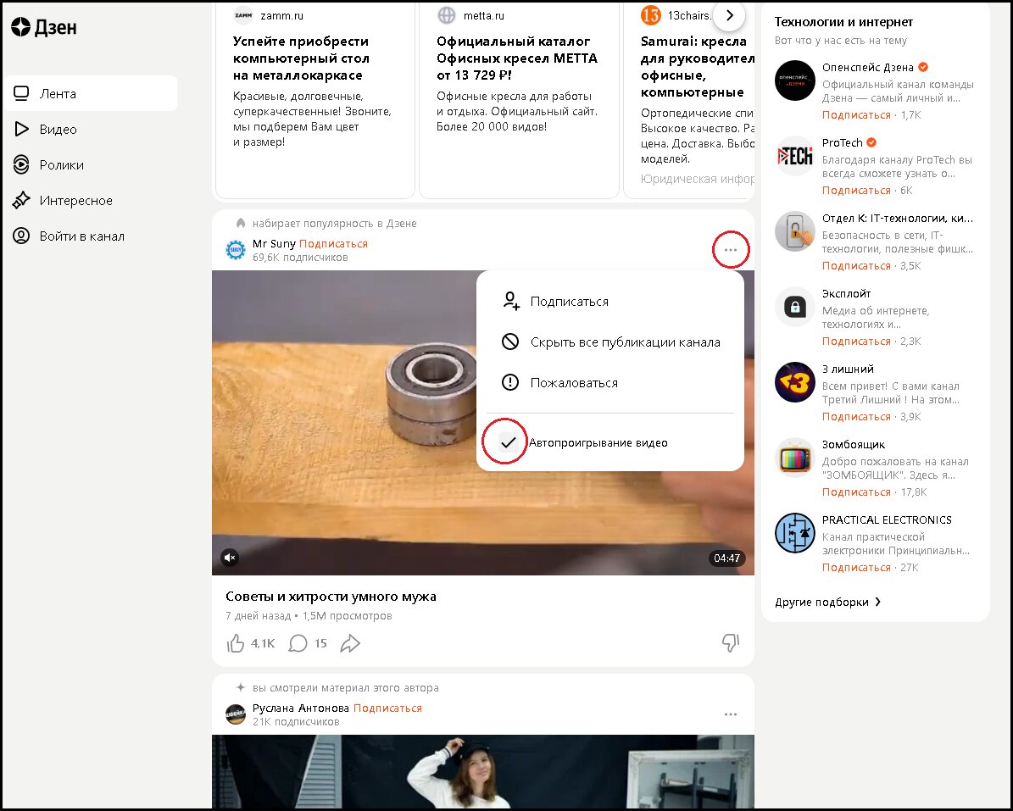Share the Советы и хитрости умного мужа post
Image resolution: width=1013 pixels, height=811 pixels.
(x=349, y=643)
